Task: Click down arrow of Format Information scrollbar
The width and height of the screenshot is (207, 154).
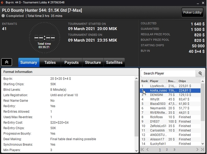Action: point(136,151)
